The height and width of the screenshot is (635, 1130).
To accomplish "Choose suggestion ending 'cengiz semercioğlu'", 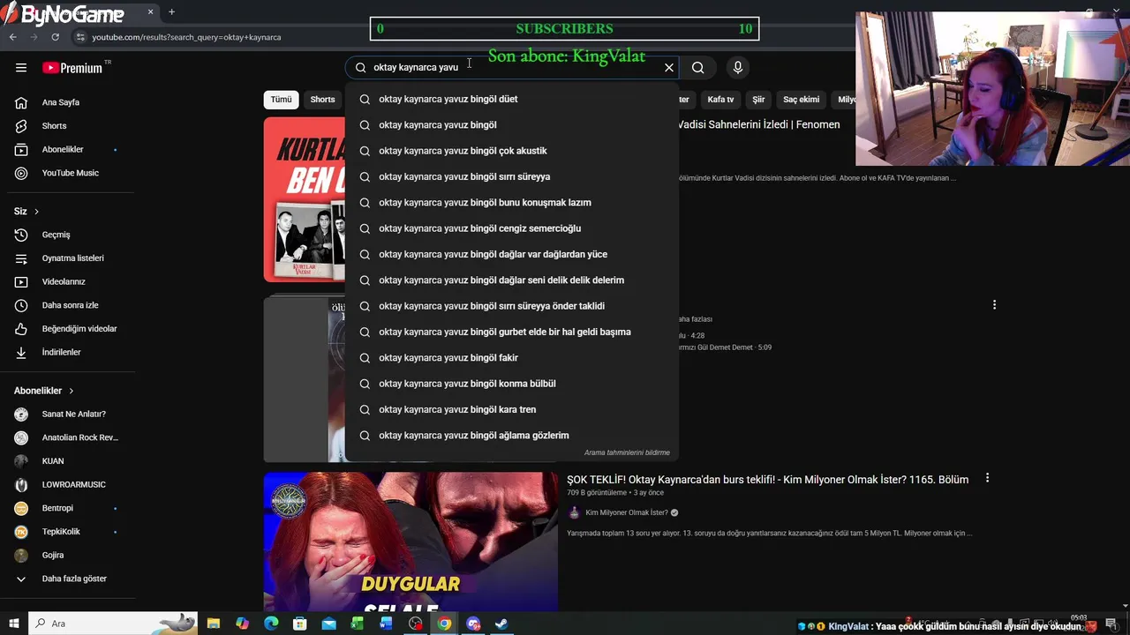I will [512, 228].
